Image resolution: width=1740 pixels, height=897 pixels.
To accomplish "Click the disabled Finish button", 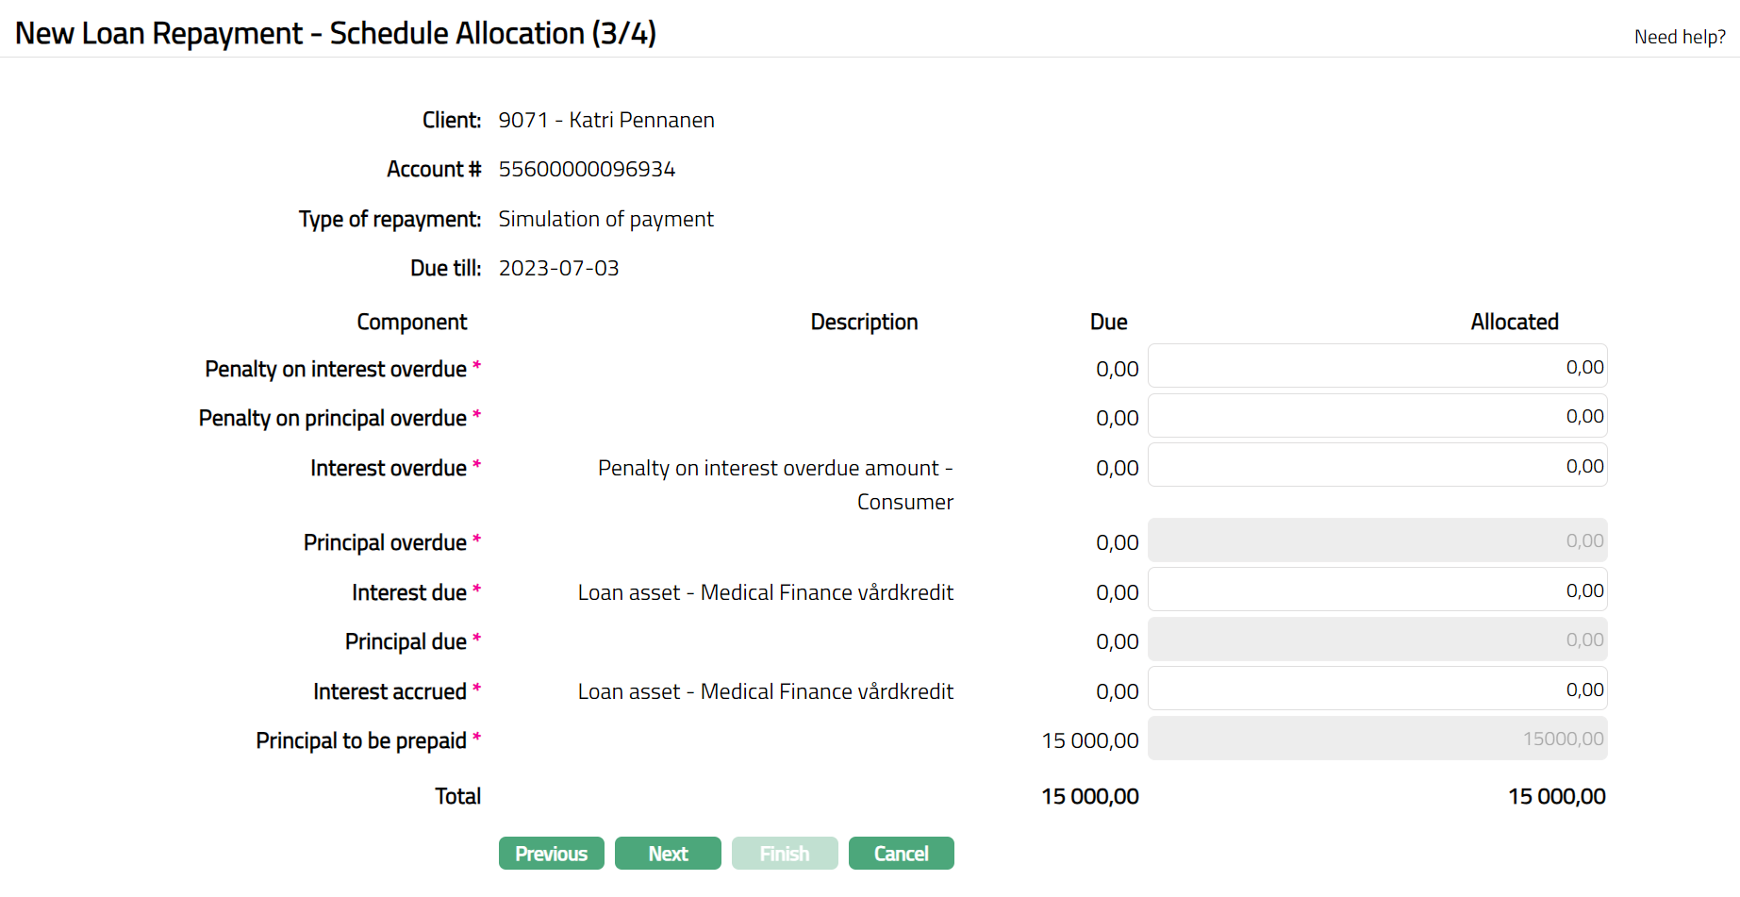I will 785,854.
